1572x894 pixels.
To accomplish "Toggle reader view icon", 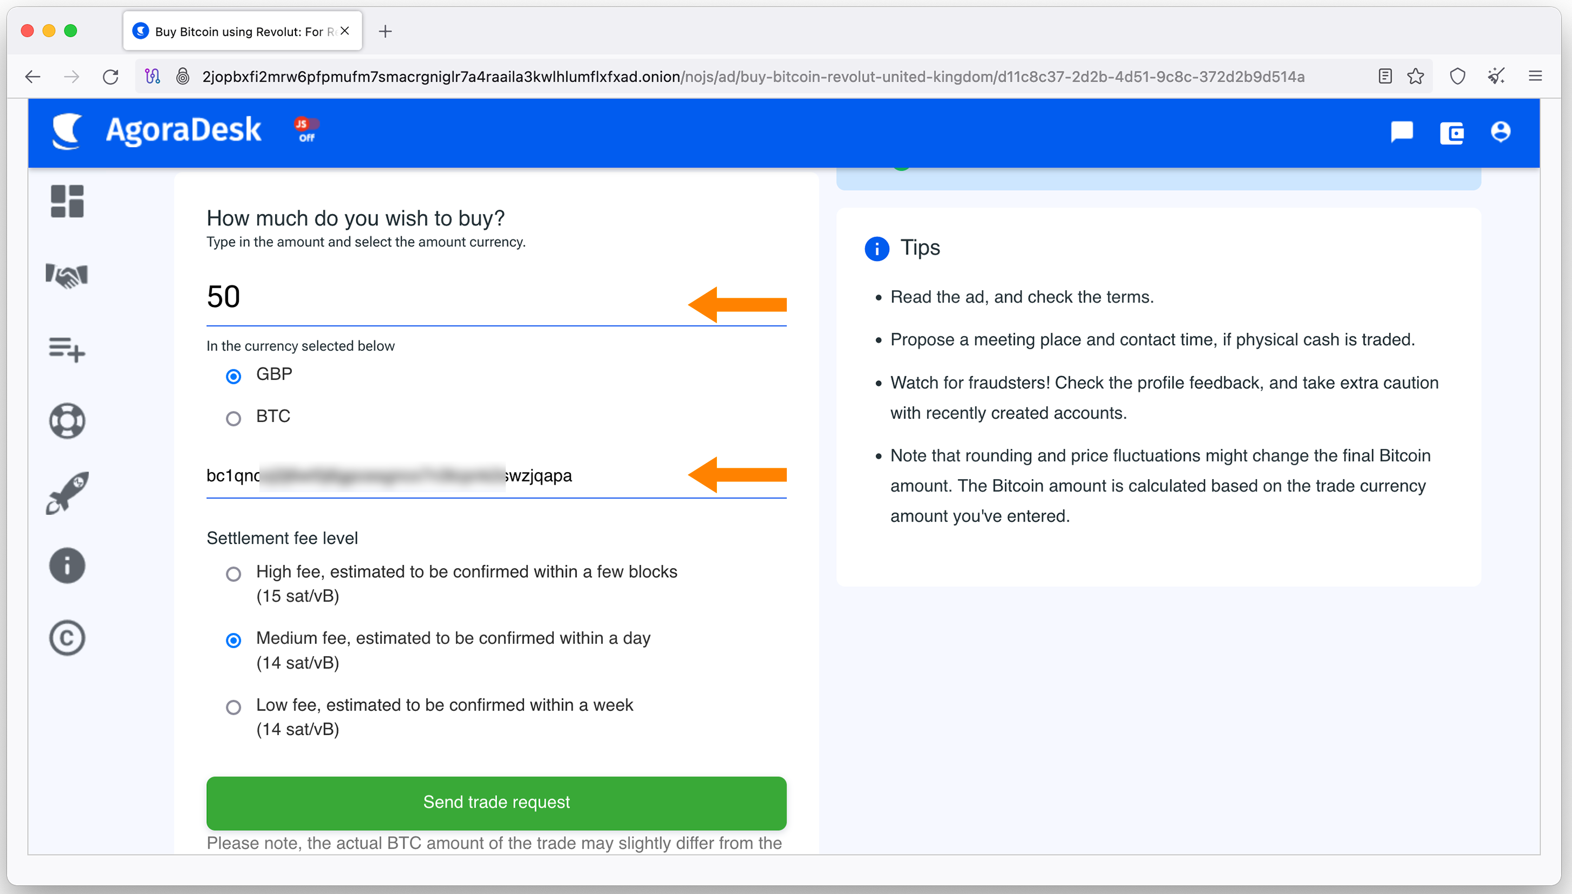I will (x=1385, y=76).
